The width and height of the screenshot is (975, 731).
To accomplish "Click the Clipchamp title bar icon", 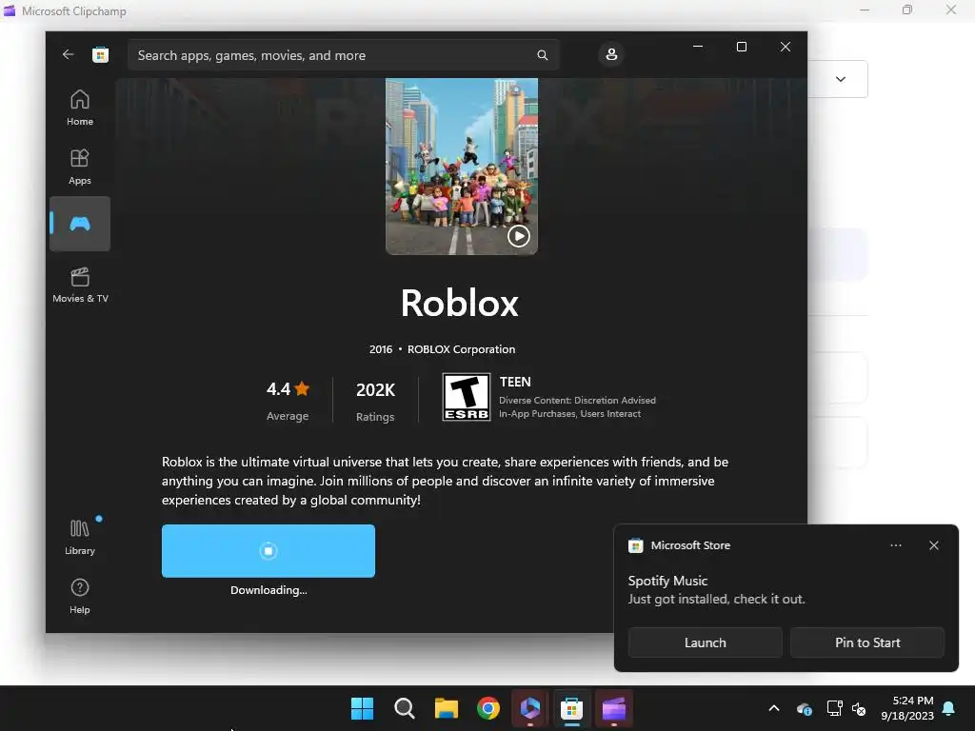I will pyautogui.click(x=10, y=10).
